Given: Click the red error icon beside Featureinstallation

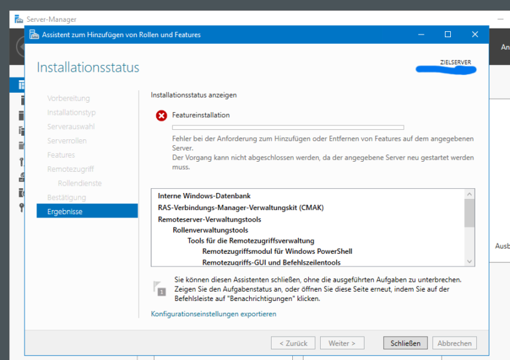Looking at the screenshot, I should (161, 115).
